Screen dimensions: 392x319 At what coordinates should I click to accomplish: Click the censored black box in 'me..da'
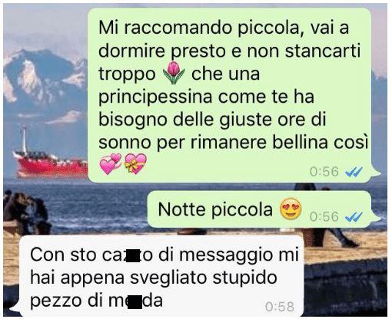tap(135, 301)
